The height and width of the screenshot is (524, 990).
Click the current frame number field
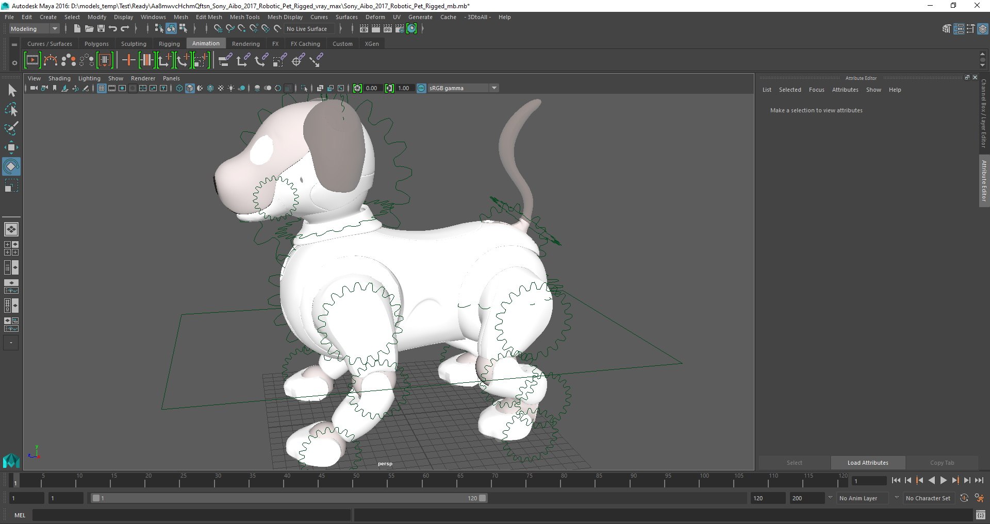(x=869, y=481)
